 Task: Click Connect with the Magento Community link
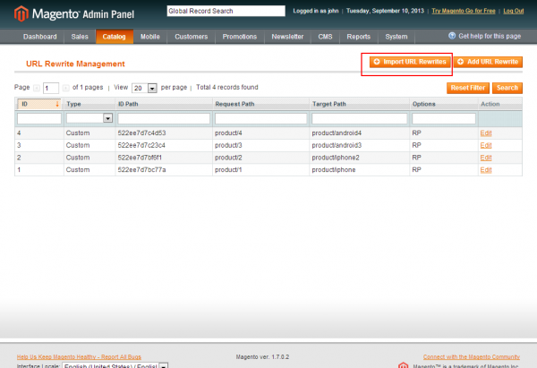point(472,356)
